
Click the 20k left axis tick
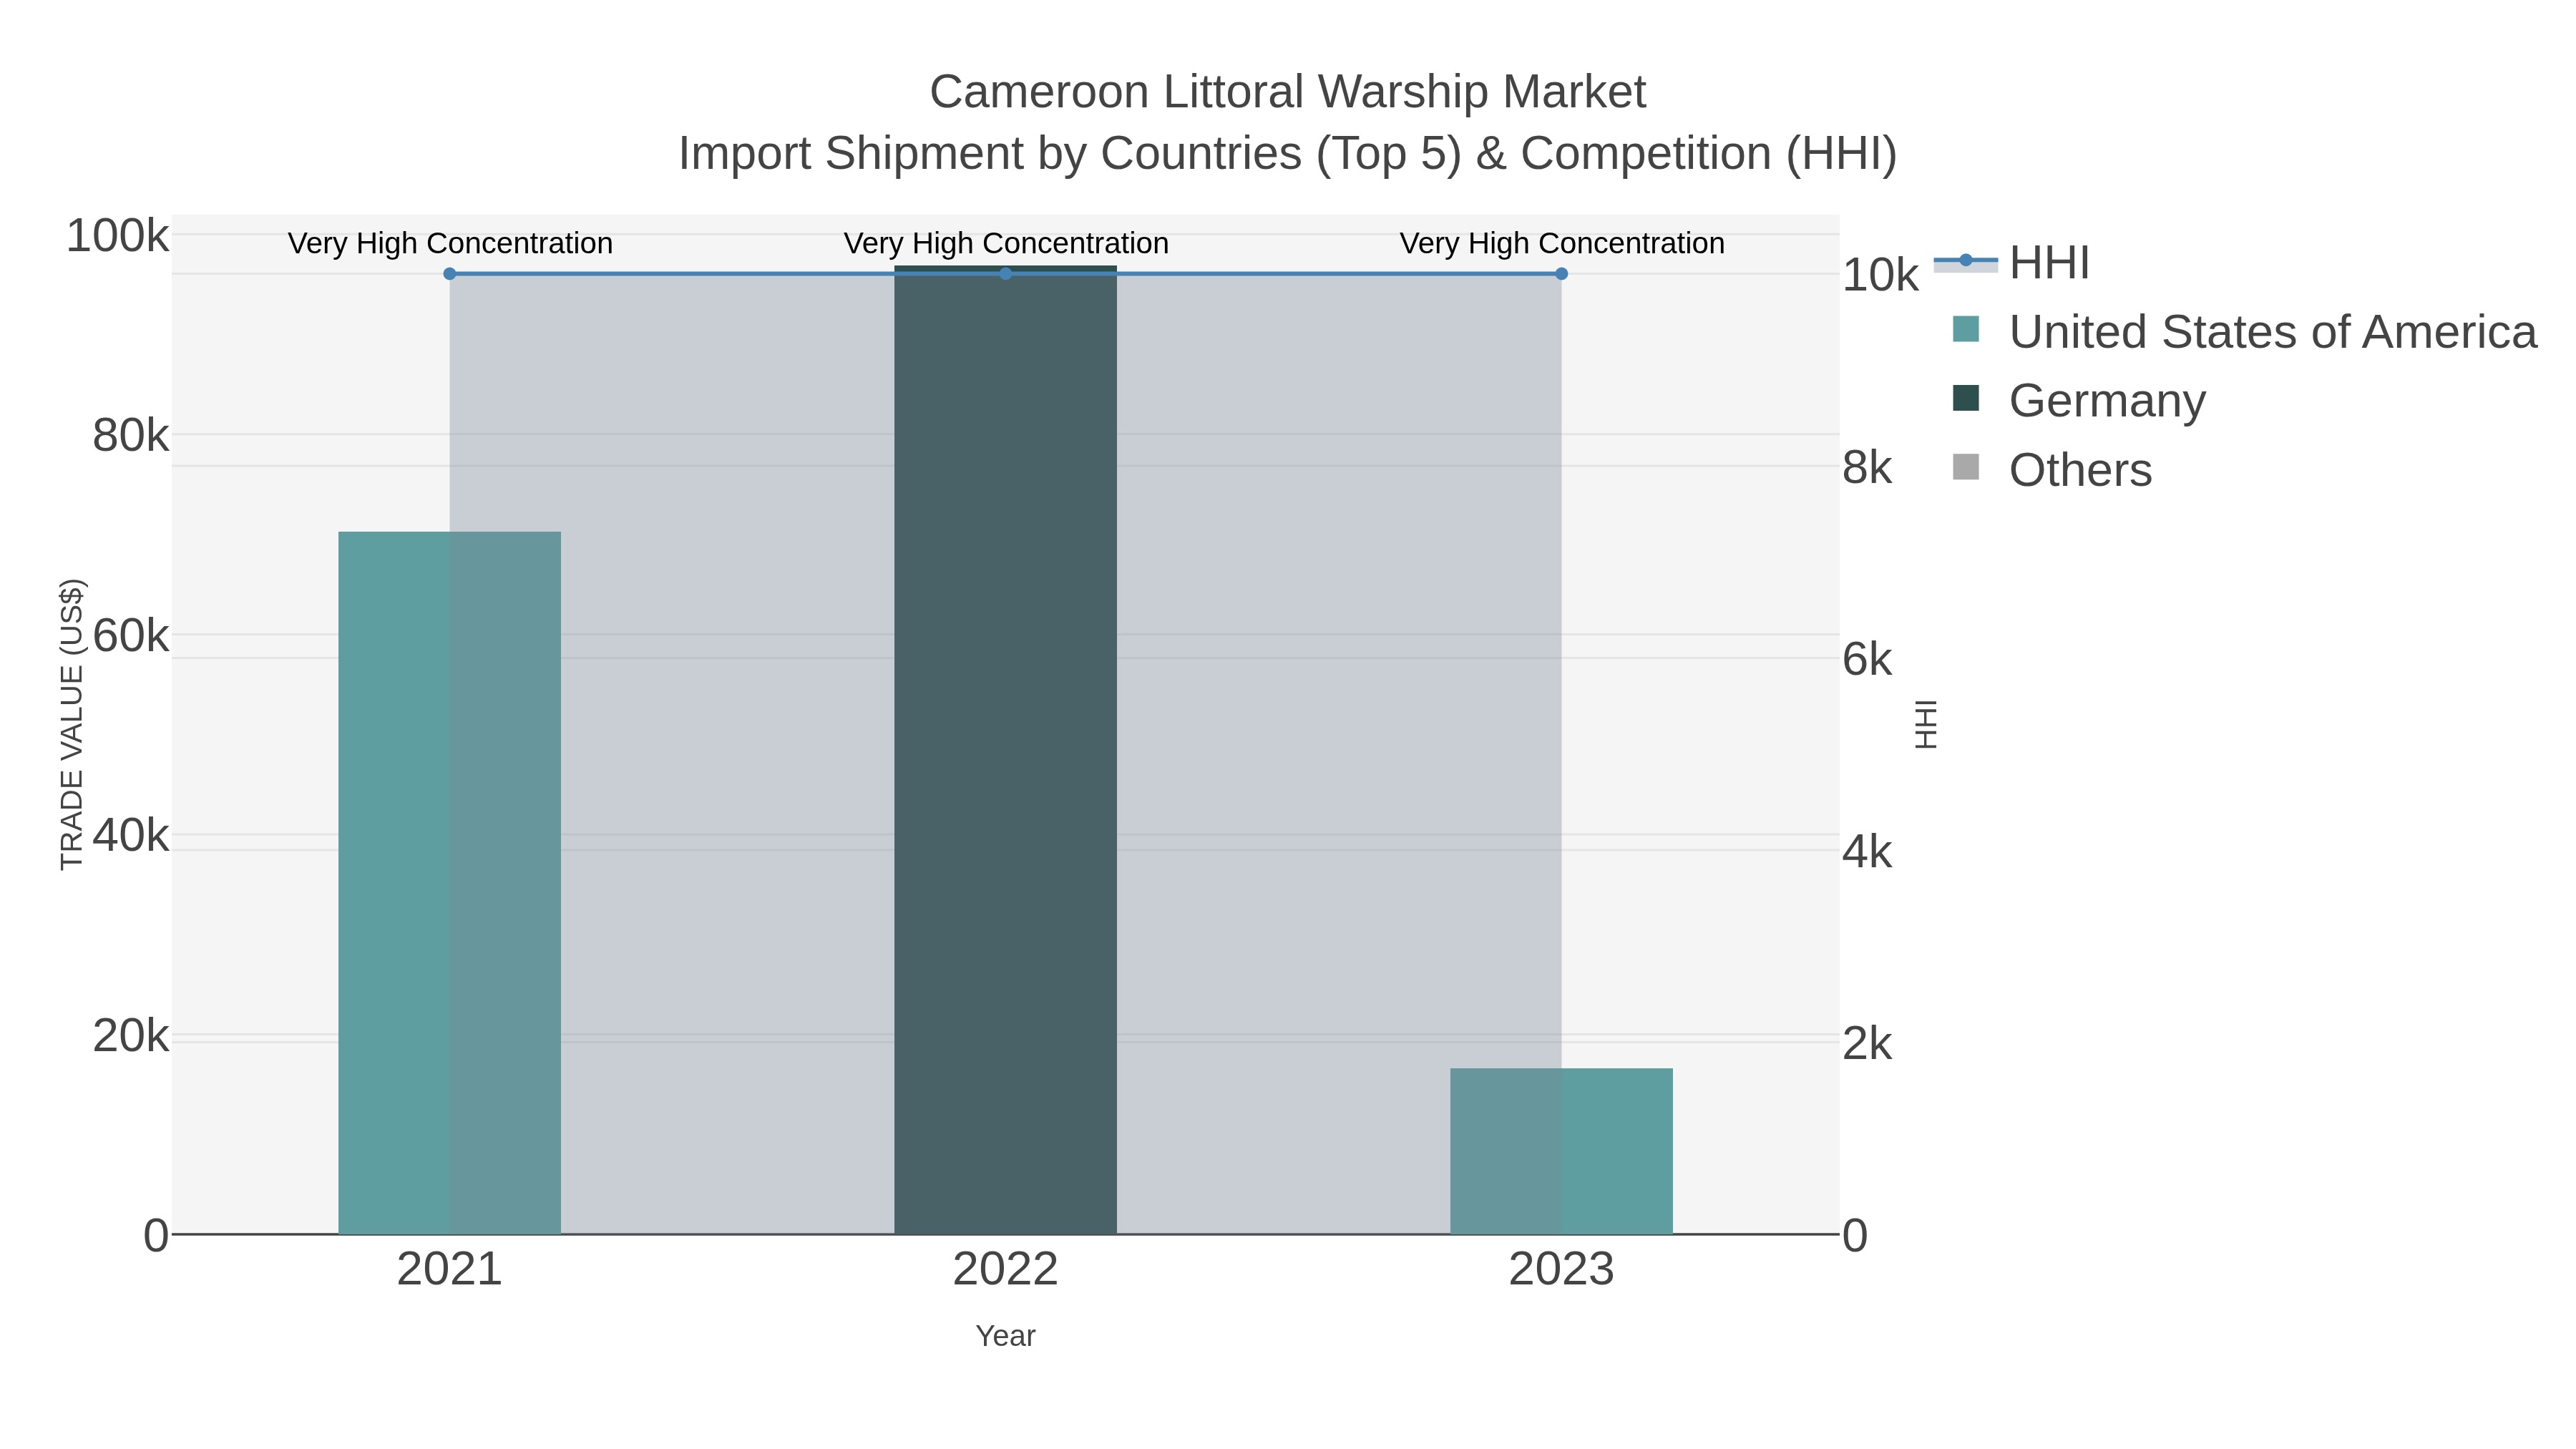pyautogui.click(x=131, y=1036)
